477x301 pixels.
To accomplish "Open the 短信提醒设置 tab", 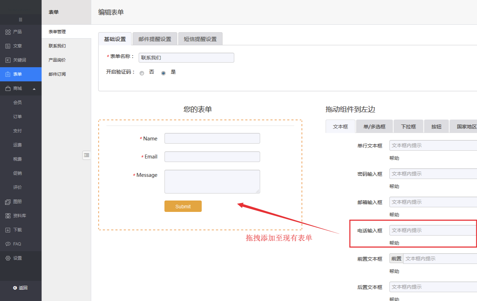I will [200, 39].
